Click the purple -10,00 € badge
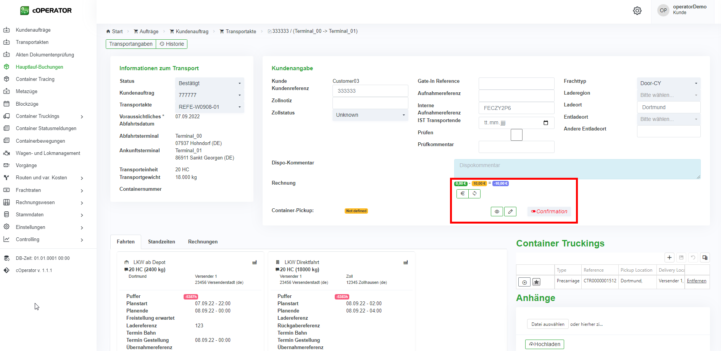This screenshot has height=351, width=721. 500,184
